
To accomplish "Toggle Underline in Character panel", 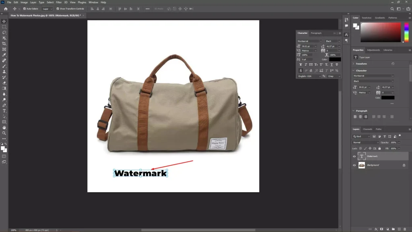I will click(332, 64).
